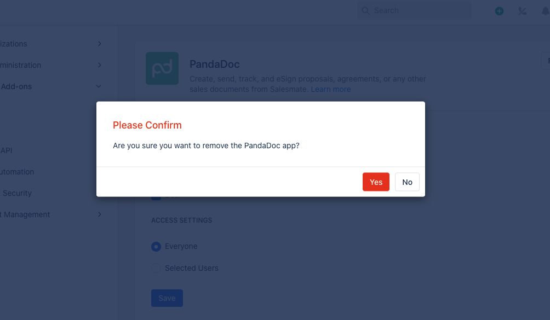Open the Automation sidebar item

coord(17,172)
